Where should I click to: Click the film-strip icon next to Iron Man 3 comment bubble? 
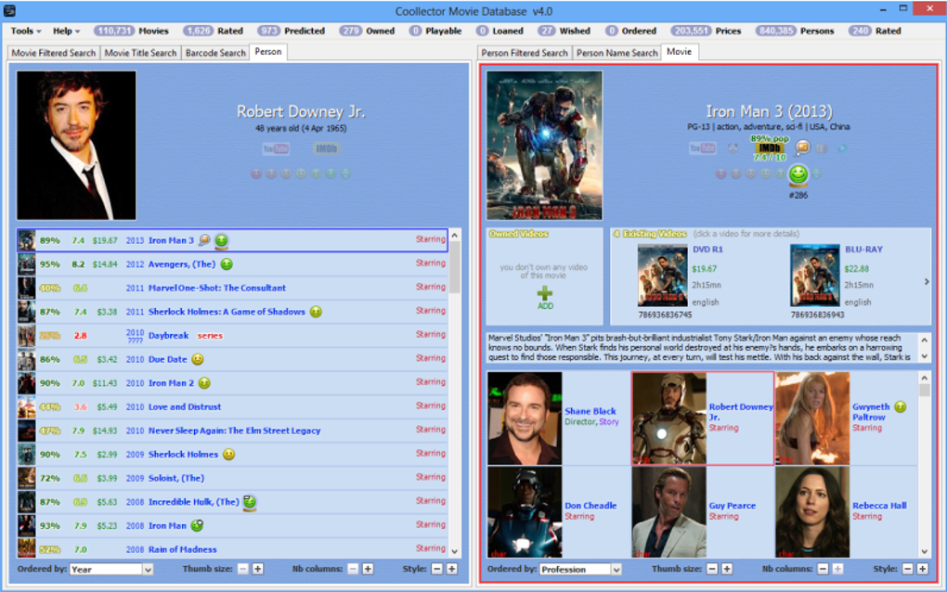click(x=822, y=148)
